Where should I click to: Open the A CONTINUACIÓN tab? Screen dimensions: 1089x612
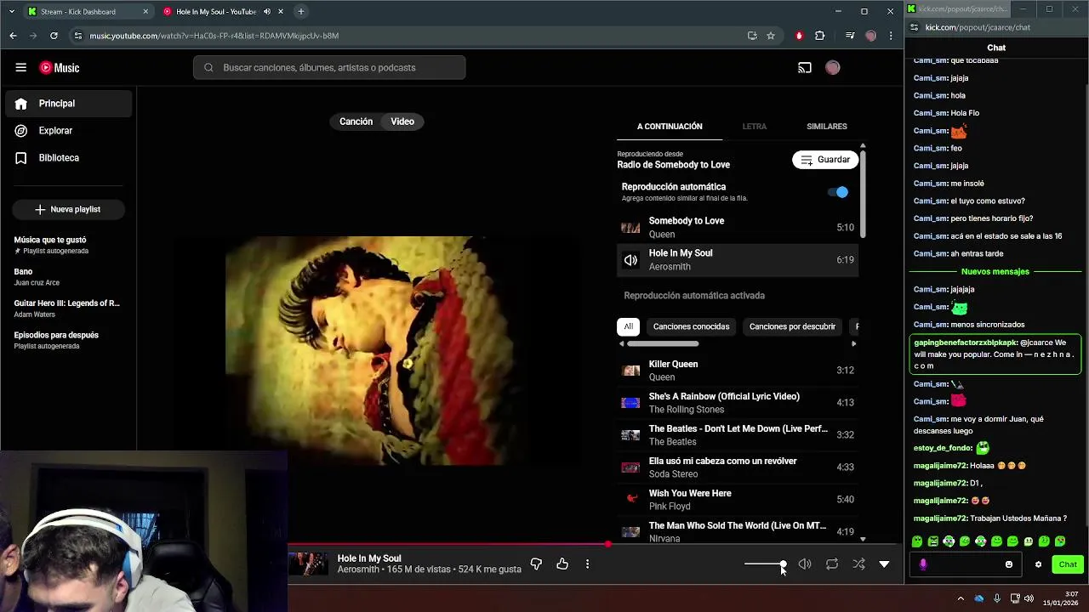pos(670,127)
